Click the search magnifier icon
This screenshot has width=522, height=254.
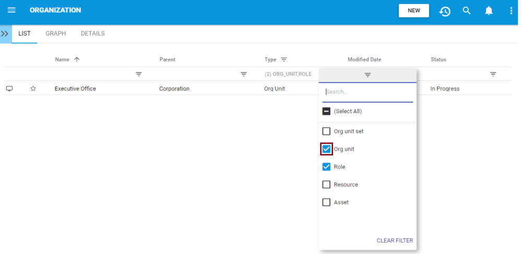pos(467,10)
